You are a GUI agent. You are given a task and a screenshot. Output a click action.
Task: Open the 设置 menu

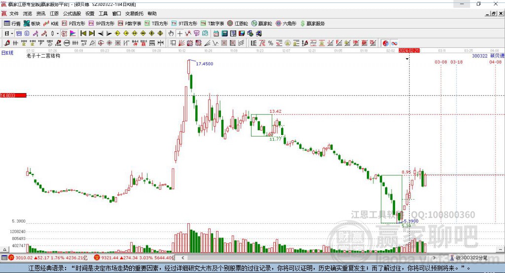90,13
